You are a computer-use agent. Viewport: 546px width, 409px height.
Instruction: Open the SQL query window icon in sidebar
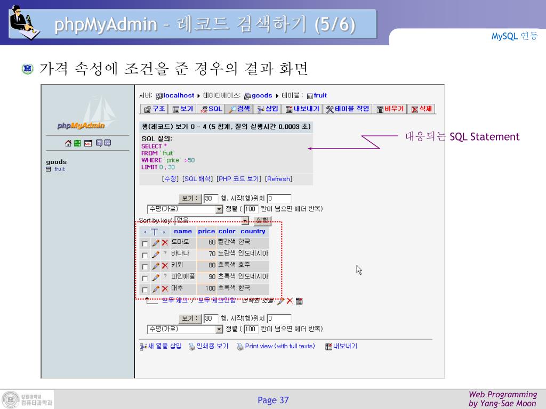tap(88, 143)
